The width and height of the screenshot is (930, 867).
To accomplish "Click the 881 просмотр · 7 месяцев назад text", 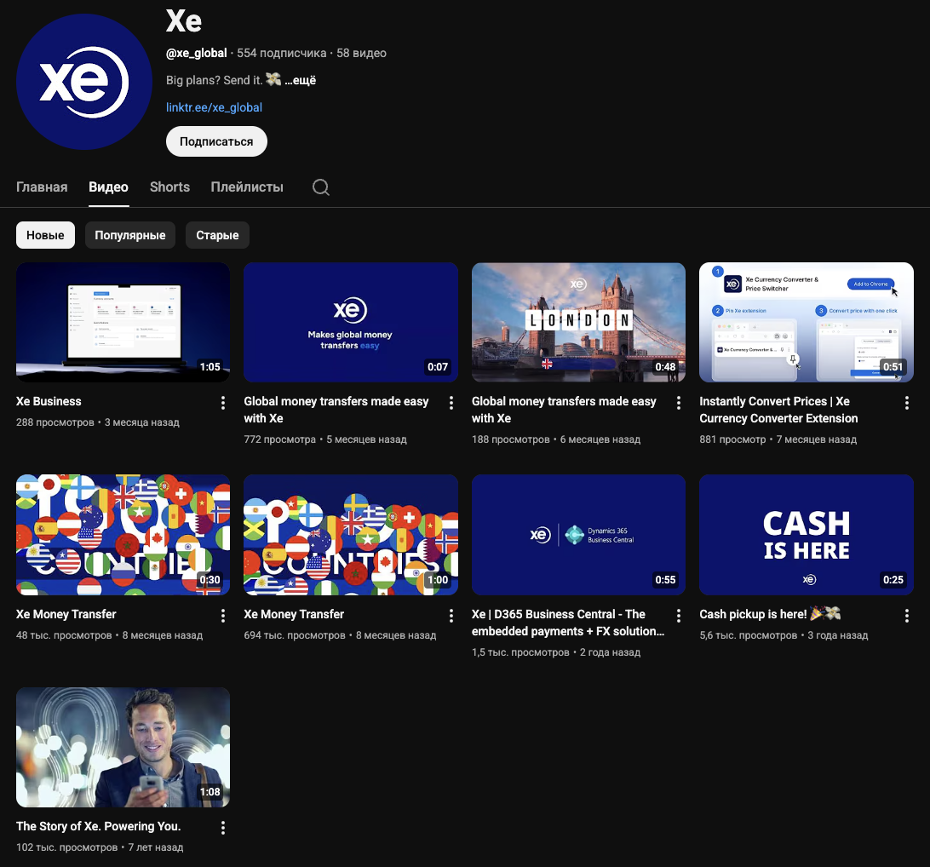I will click(x=778, y=439).
